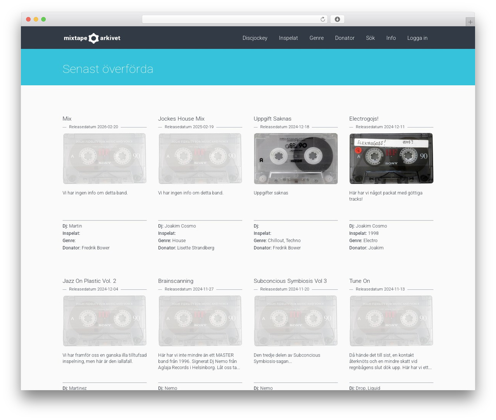Open Subconcious Symbiosis Vol 3 title
Viewport: 496px width, 420px height.
coord(290,281)
